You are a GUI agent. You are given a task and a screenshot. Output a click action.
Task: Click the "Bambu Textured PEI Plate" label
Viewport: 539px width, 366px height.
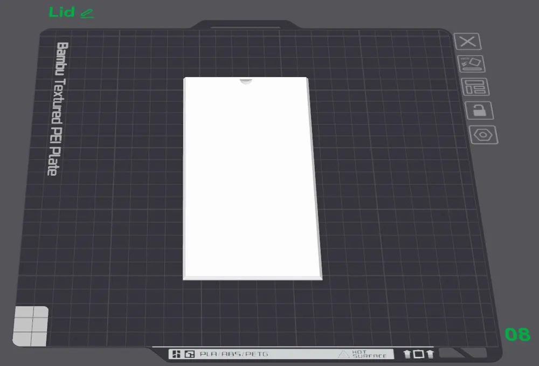pos(58,108)
